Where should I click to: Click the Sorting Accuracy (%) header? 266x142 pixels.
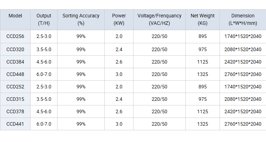(x=81, y=20)
